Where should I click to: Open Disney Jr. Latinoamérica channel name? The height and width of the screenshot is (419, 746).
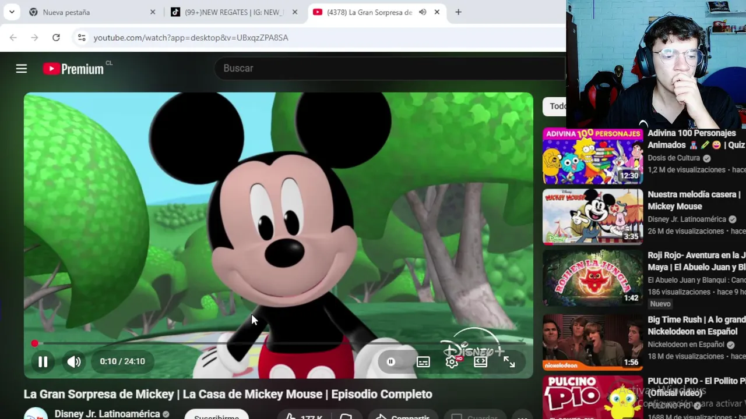[107, 414]
